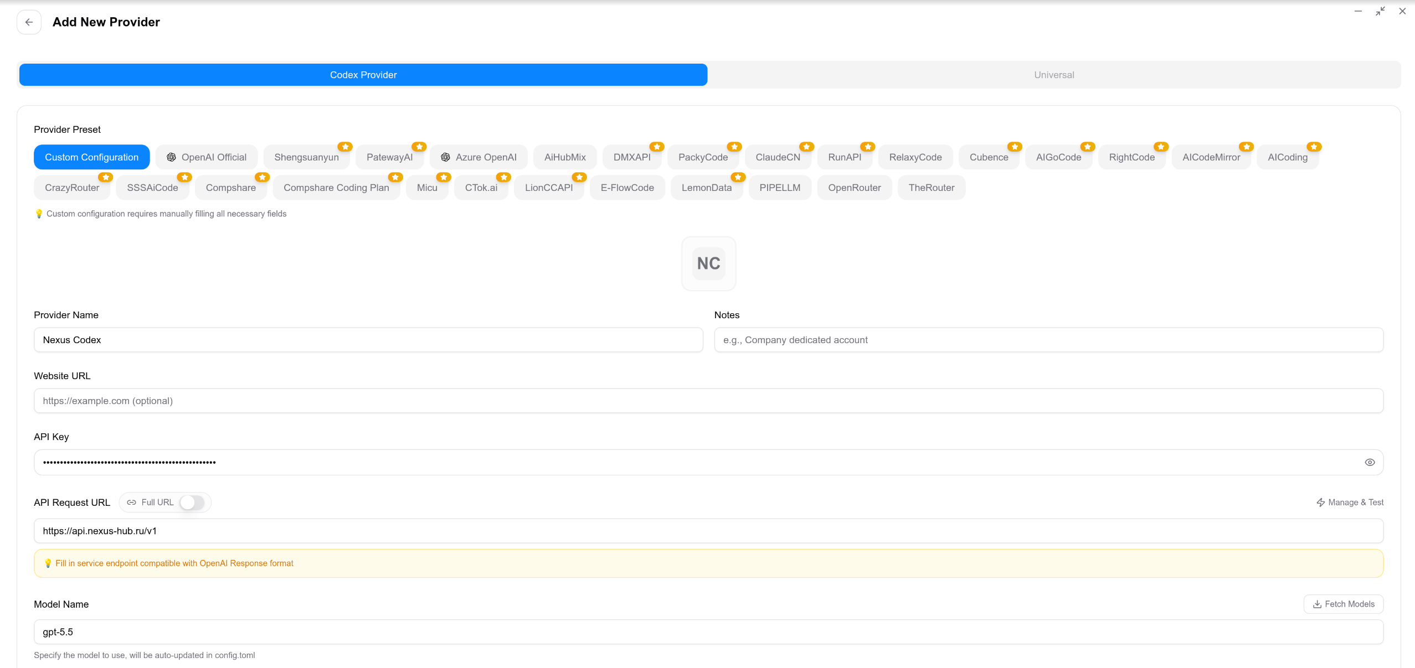Click the star badge on AIGoCode

tap(1088, 147)
